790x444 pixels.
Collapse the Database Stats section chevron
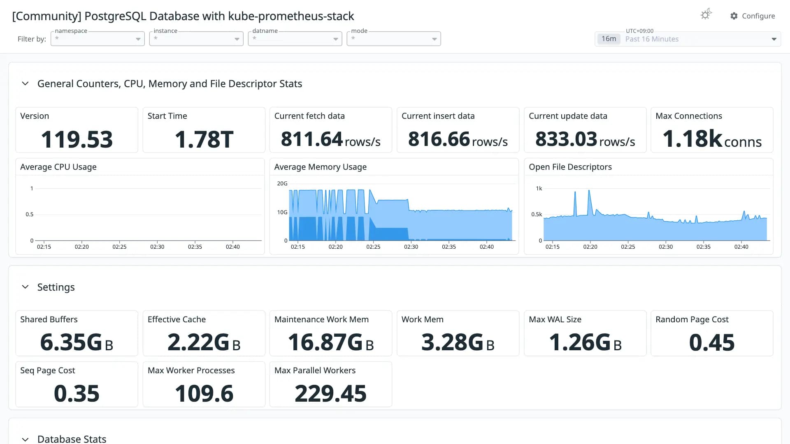click(x=25, y=439)
